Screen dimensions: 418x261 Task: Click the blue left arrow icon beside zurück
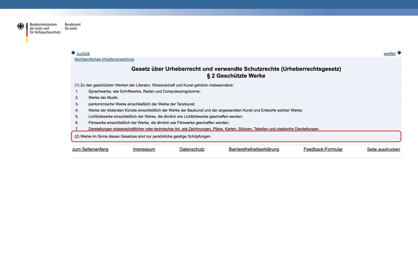coord(73,53)
